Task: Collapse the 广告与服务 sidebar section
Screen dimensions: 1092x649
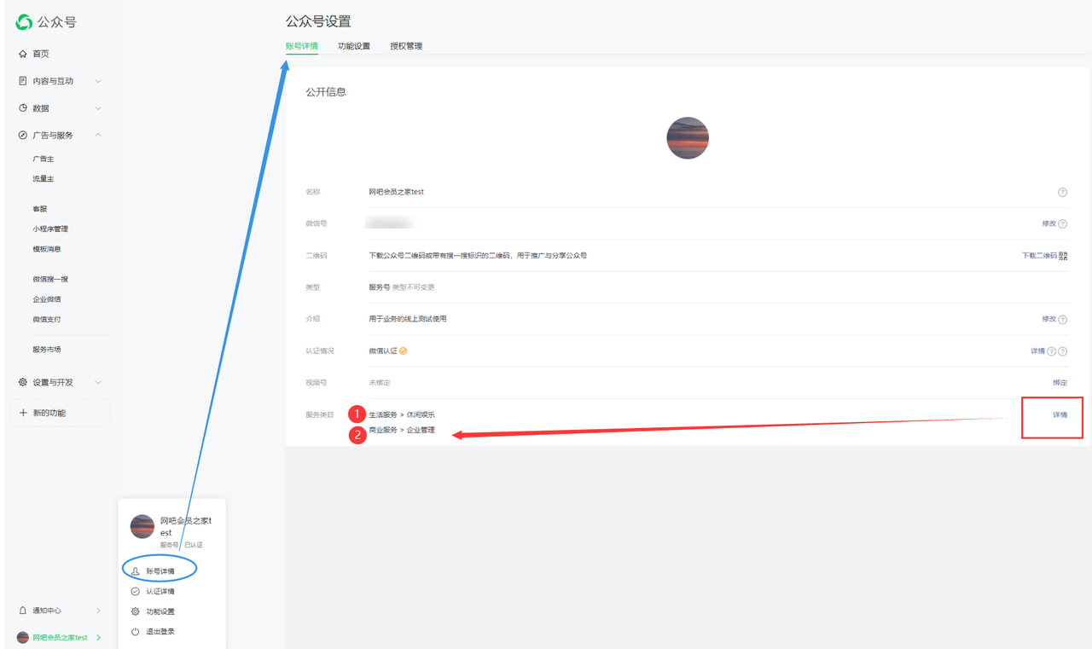Action: 98,136
